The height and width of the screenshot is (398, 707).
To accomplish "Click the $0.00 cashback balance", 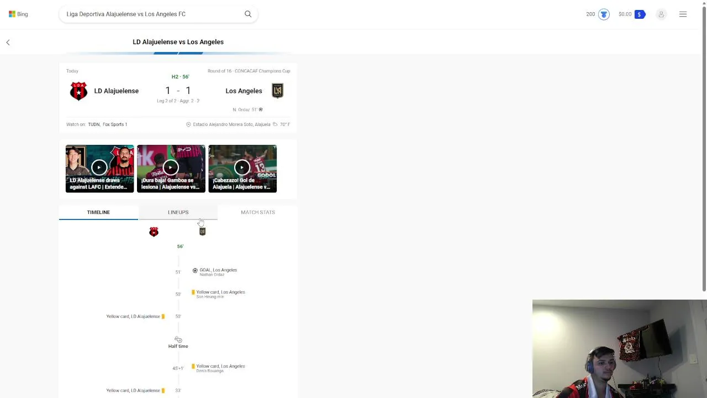I will [625, 14].
